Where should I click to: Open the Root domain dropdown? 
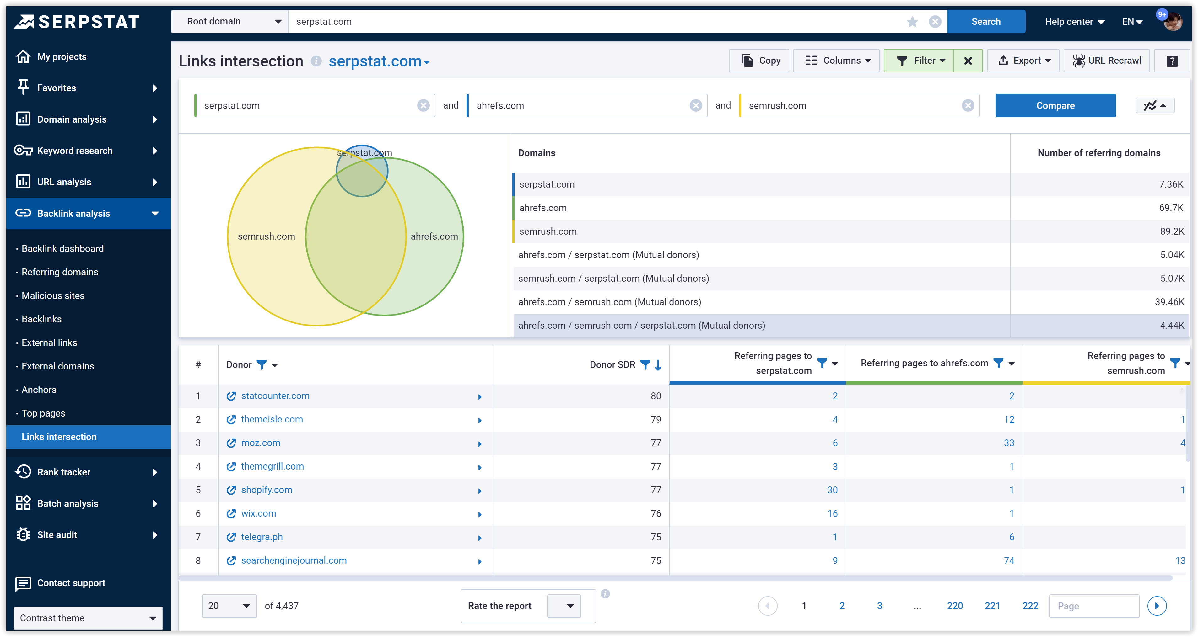point(230,22)
